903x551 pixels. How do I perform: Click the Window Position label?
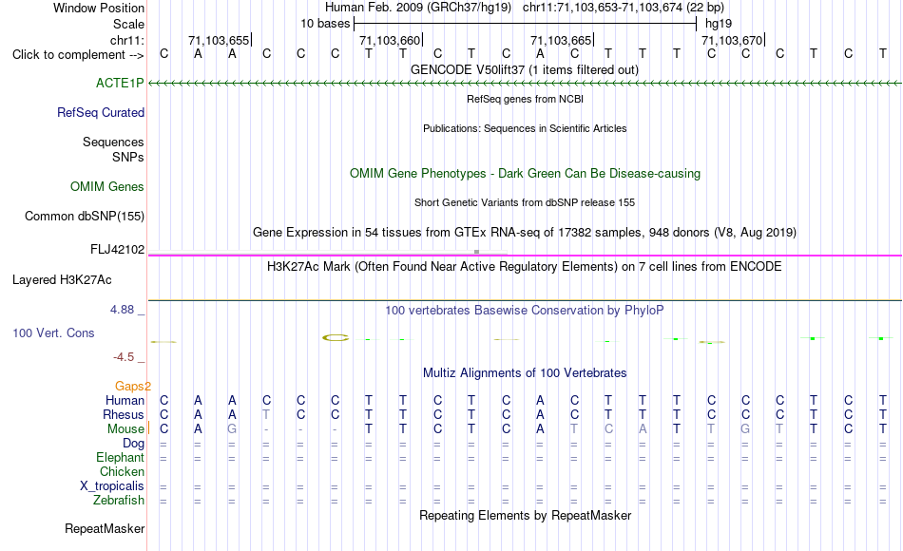coord(99,8)
